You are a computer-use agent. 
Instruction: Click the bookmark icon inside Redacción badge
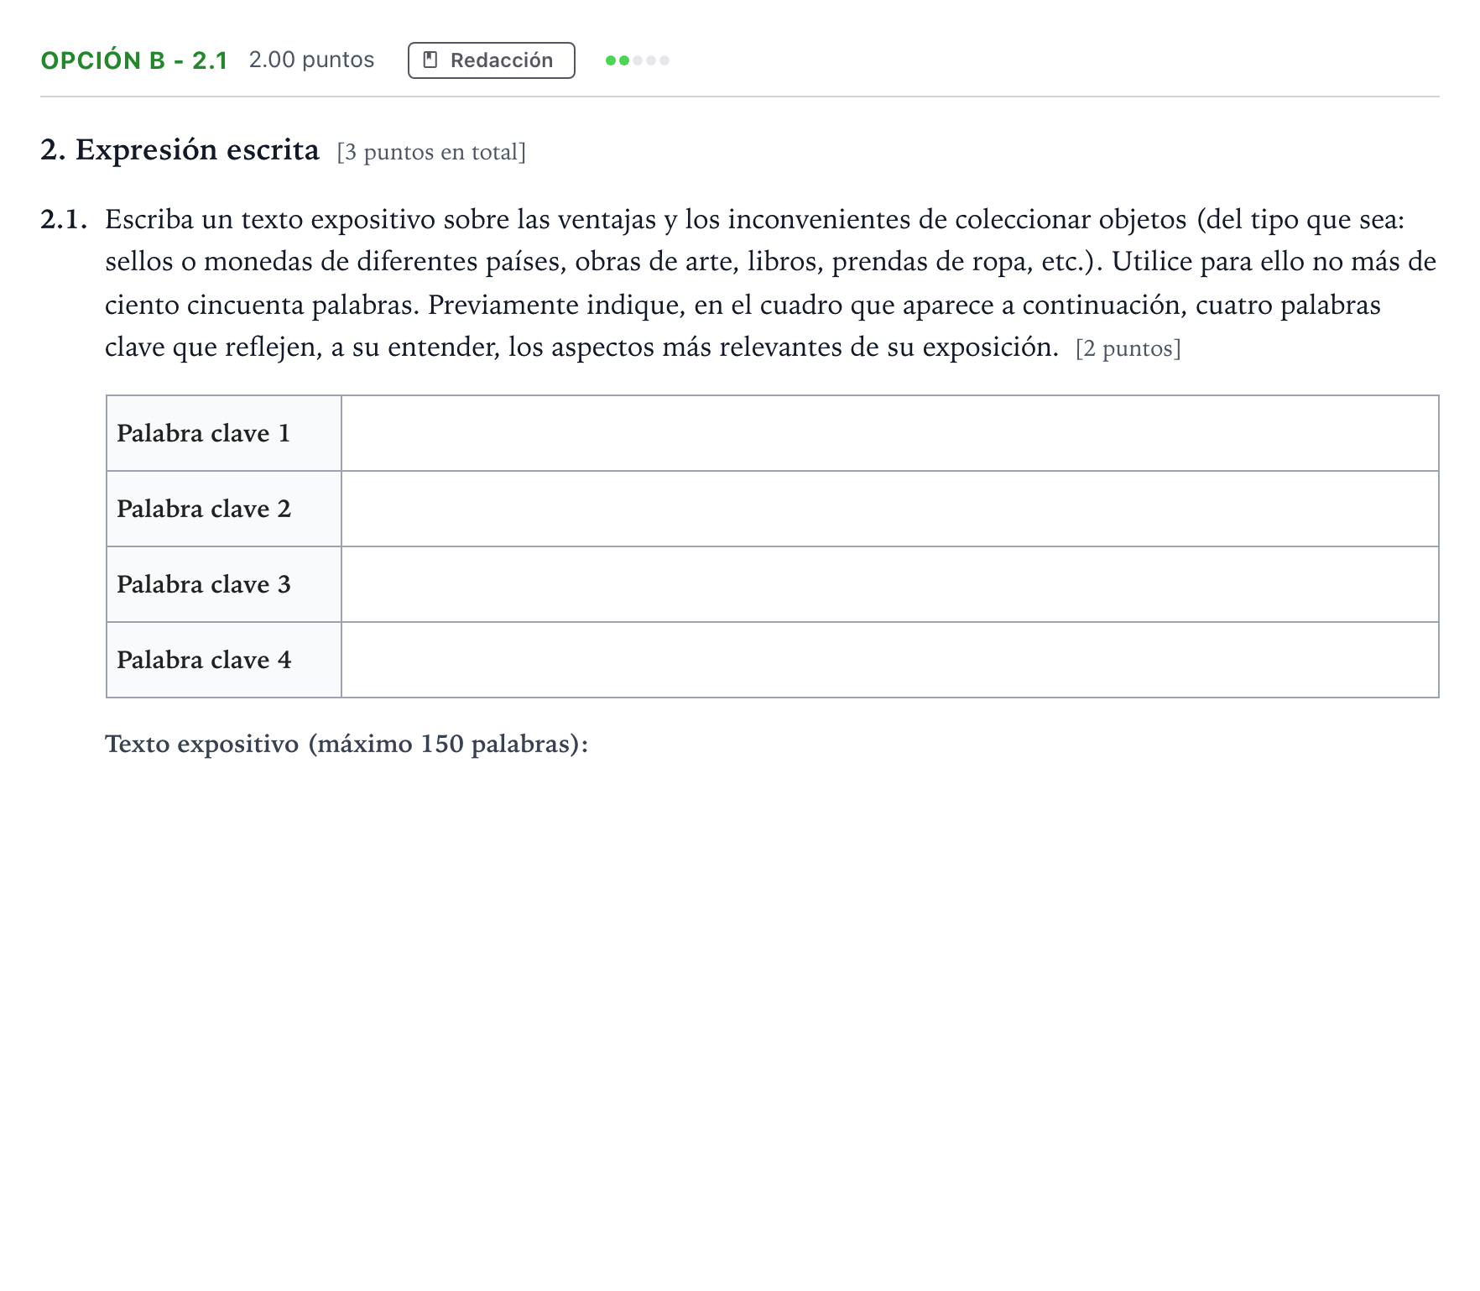coord(430,60)
